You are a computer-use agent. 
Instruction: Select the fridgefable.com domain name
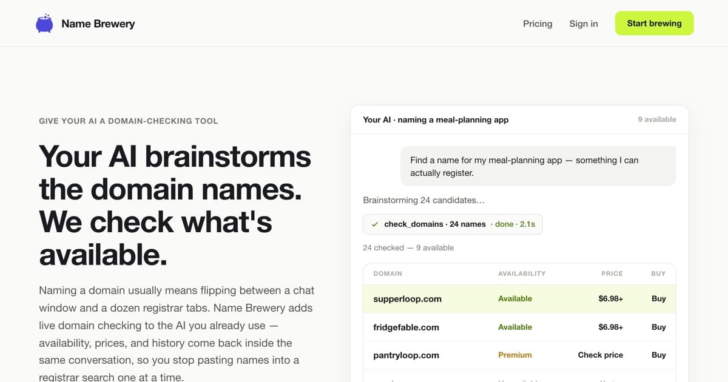[x=406, y=327]
